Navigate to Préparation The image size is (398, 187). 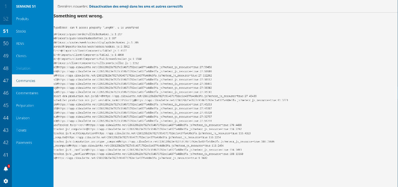click(25, 105)
